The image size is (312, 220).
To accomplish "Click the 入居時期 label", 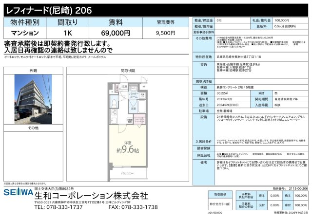I will 261,105.
